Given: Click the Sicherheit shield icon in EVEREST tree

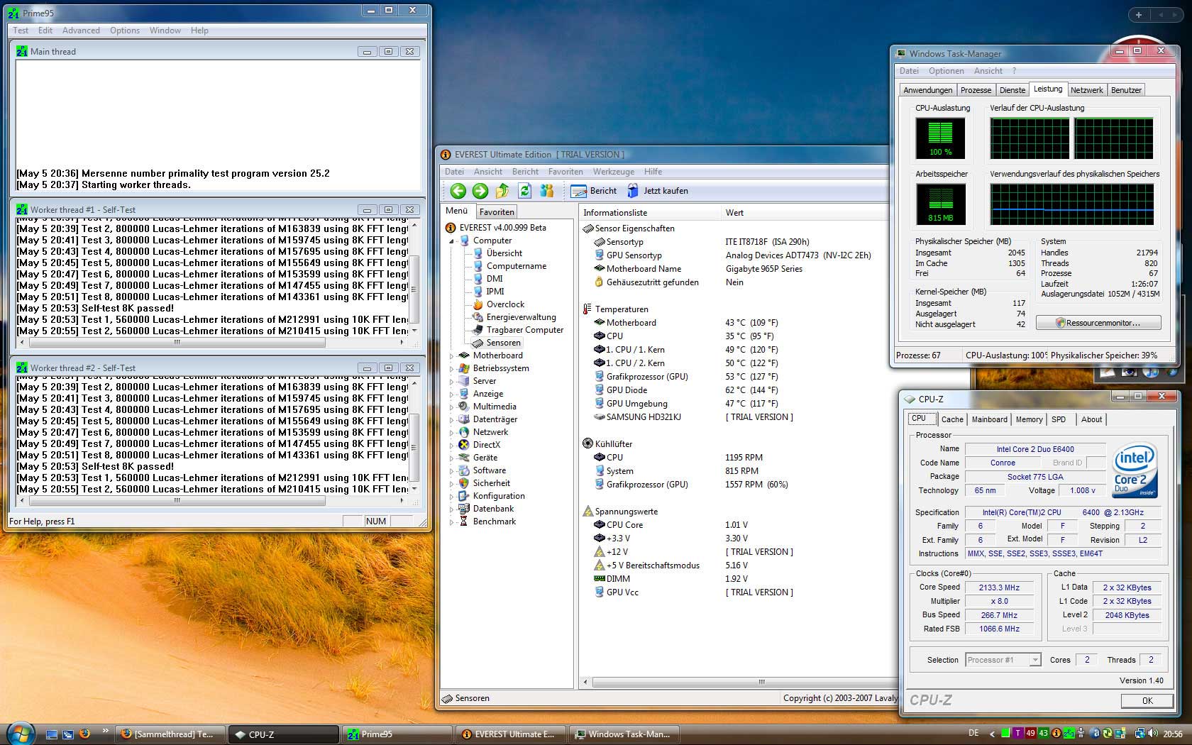Looking at the screenshot, I should point(464,483).
